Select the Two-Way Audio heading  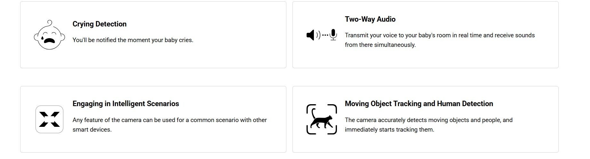370,19
